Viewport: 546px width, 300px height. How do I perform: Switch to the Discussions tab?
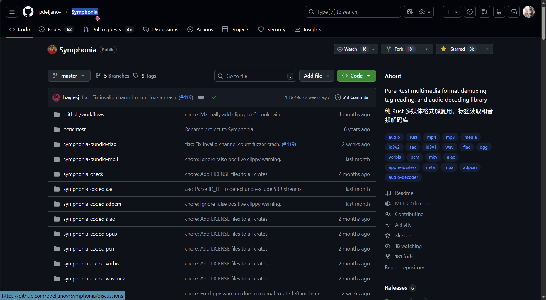click(x=161, y=30)
